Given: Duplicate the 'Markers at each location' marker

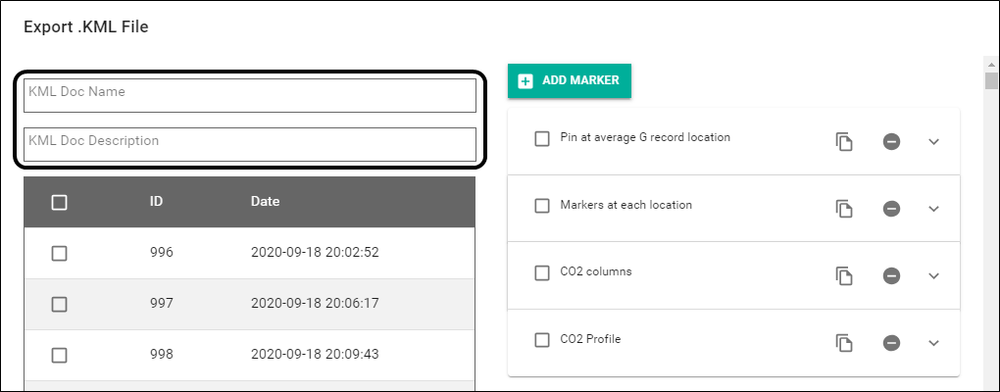Looking at the screenshot, I should point(844,208).
